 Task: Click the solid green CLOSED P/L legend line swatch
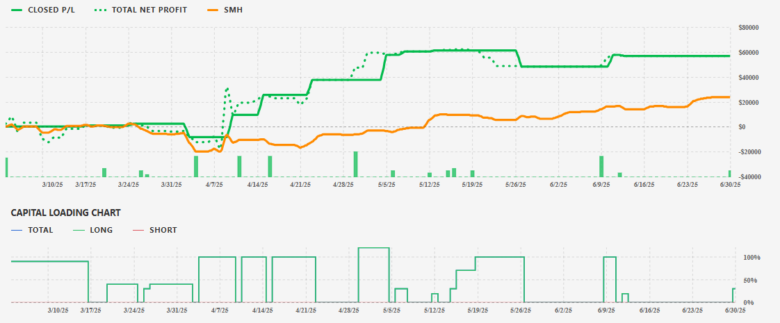(17, 10)
